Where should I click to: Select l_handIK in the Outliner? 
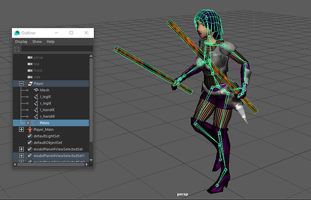(x=48, y=110)
